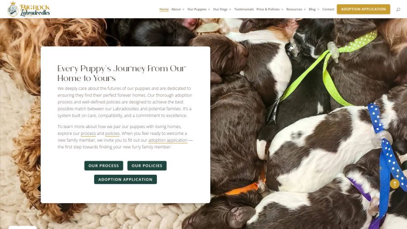
Task: Expand the Resources menu
Action: coord(296,10)
